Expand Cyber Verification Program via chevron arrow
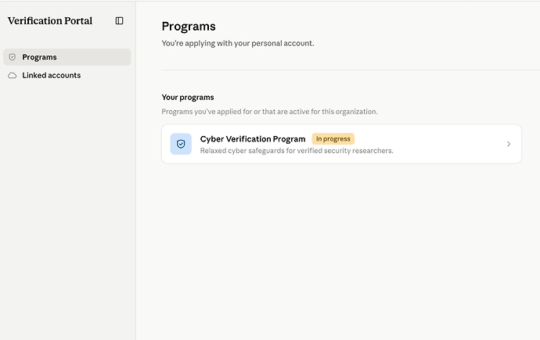This screenshot has height=340, width=540. 509,144
